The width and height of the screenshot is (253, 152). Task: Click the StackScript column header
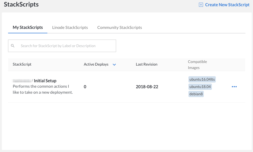click(x=22, y=64)
